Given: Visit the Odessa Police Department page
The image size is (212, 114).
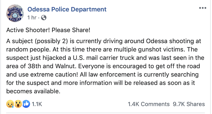Looking at the screenshot, I should tap(67, 9).
